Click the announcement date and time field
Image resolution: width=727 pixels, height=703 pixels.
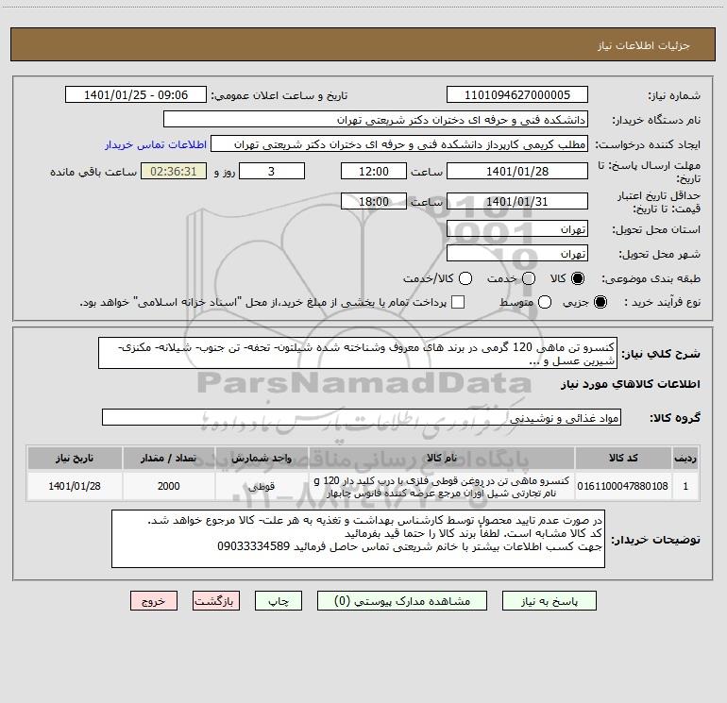(136, 95)
